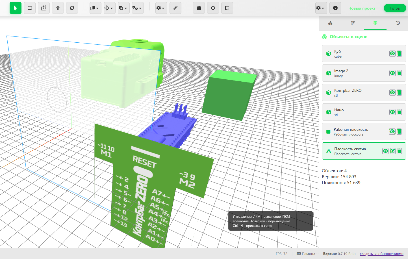Toggle visibility of КонтрБаг ZERO
The width and height of the screenshot is (408, 259).
pos(392,93)
